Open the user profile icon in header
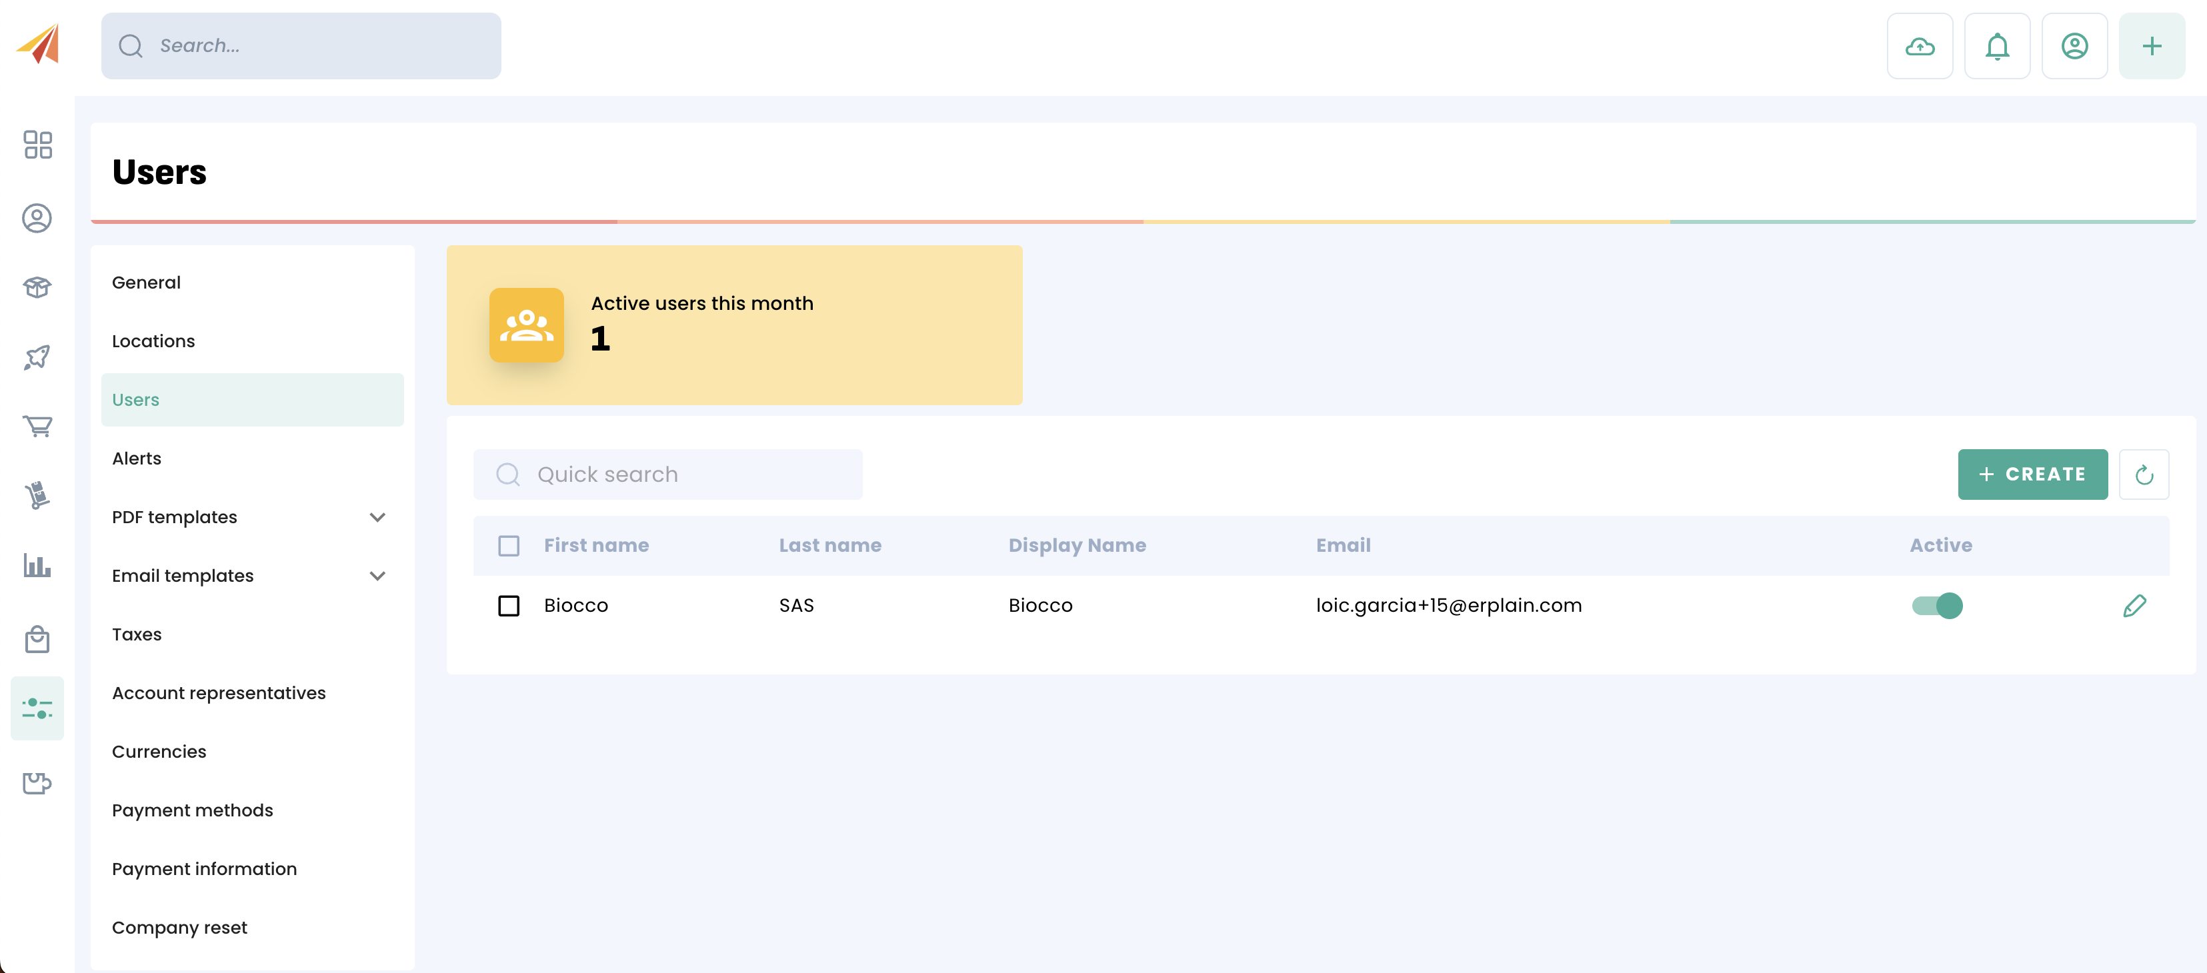This screenshot has width=2207, height=973. (x=2074, y=46)
